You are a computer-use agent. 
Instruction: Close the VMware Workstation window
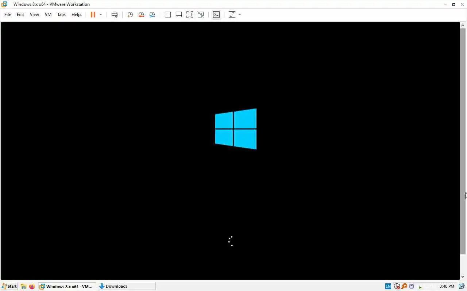tap(463, 4)
